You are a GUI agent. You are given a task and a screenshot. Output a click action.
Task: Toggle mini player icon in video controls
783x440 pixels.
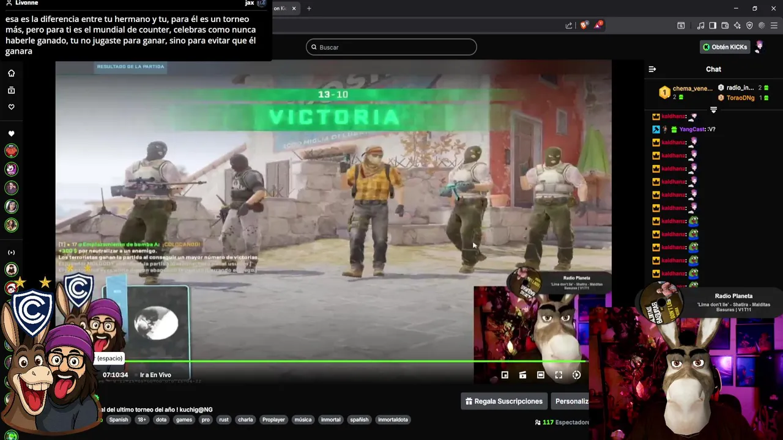[x=505, y=375]
